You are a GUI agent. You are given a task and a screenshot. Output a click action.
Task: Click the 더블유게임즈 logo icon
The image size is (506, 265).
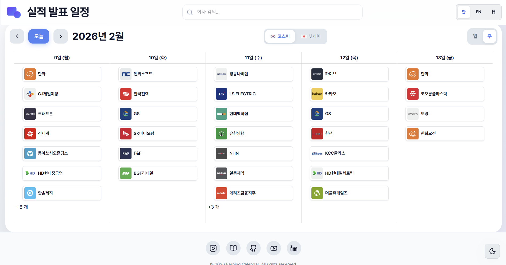[x=317, y=193]
